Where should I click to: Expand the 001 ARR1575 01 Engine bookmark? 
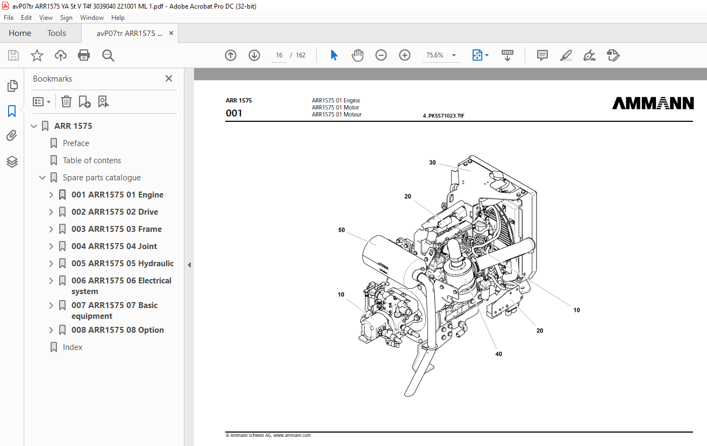(x=51, y=195)
